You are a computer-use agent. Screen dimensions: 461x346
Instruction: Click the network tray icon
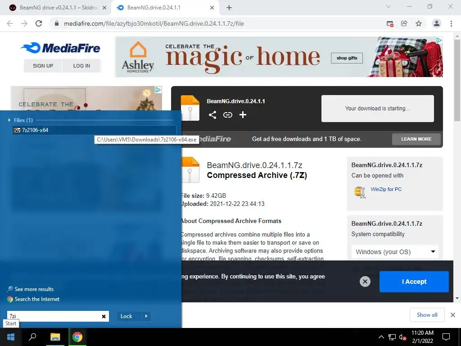(392, 337)
